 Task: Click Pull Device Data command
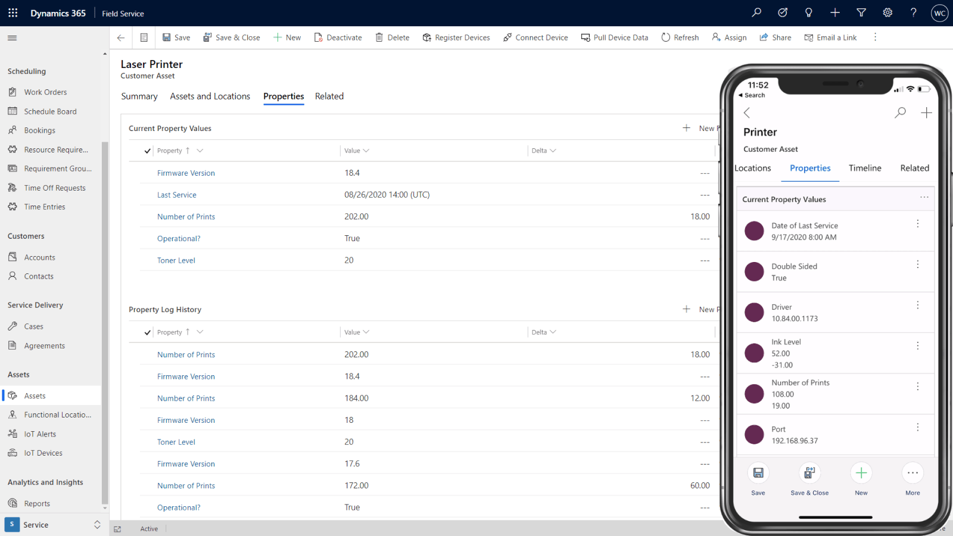click(x=615, y=38)
